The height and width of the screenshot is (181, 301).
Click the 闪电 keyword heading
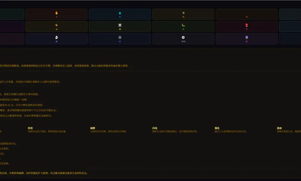155,128
